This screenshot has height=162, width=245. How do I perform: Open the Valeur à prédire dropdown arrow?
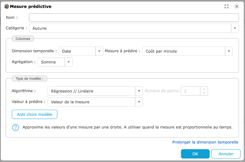click(139, 102)
